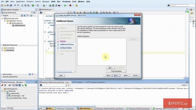
Task: Click Cancel in the web service wizard
Action: click(135, 75)
